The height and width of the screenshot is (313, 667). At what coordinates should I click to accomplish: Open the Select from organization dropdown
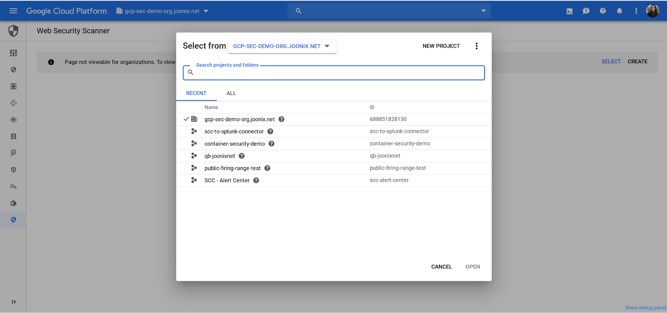[282, 46]
